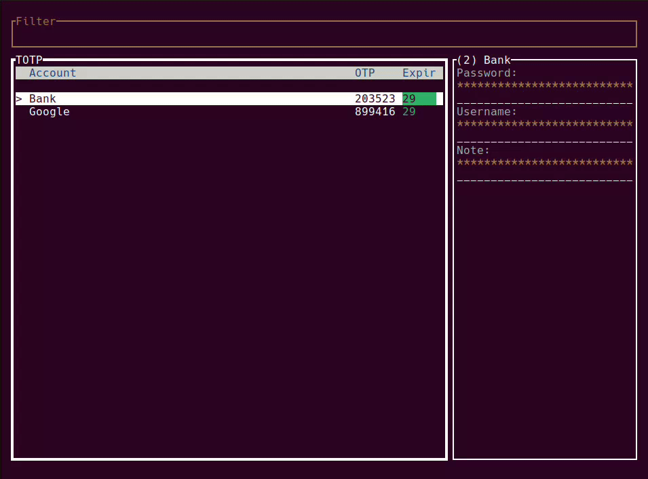648x479 pixels.
Task: Click the green expiry progress bar for Bank
Action: [419, 99]
